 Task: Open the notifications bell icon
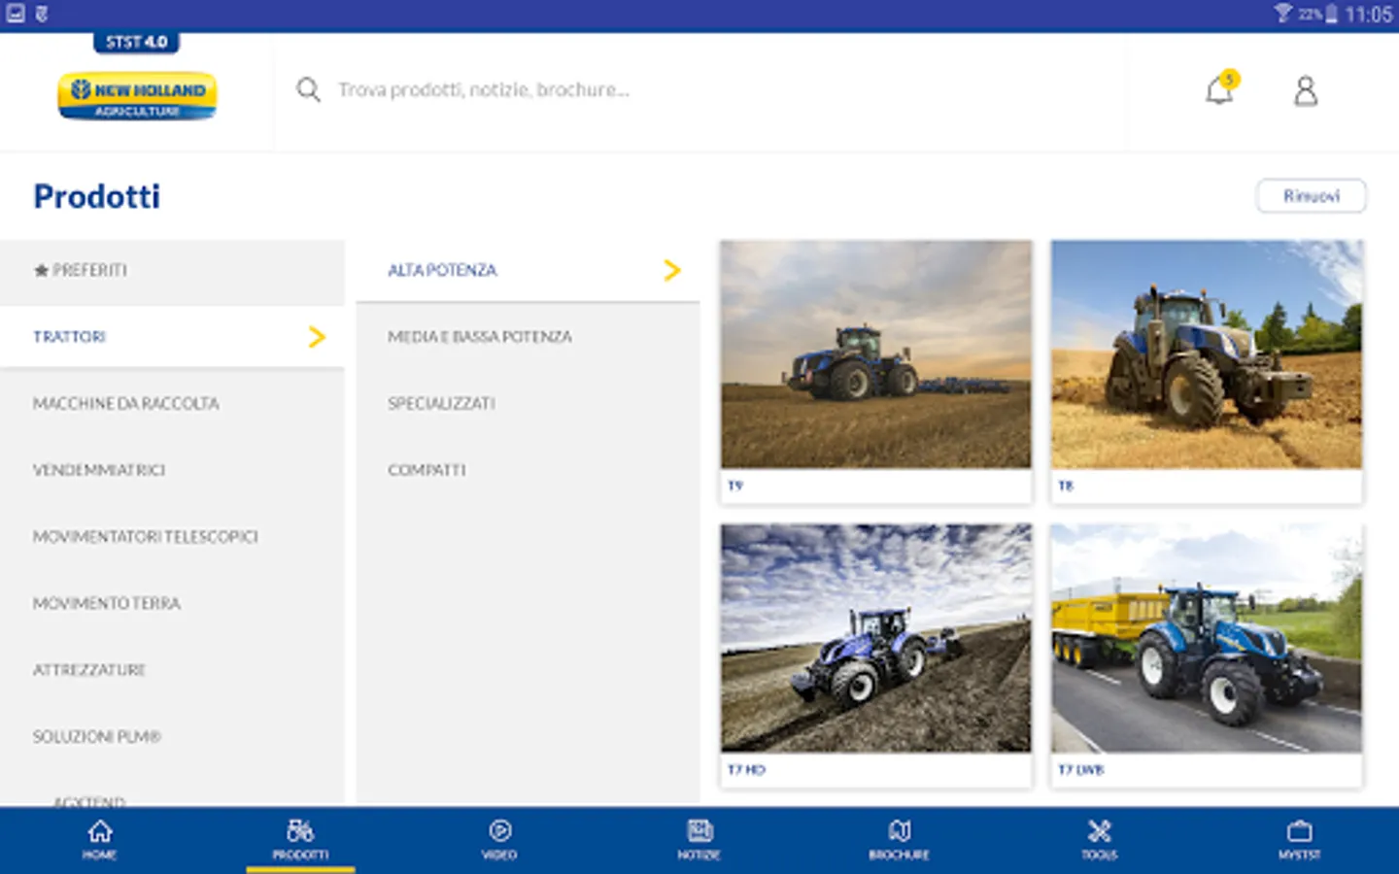pos(1219,90)
